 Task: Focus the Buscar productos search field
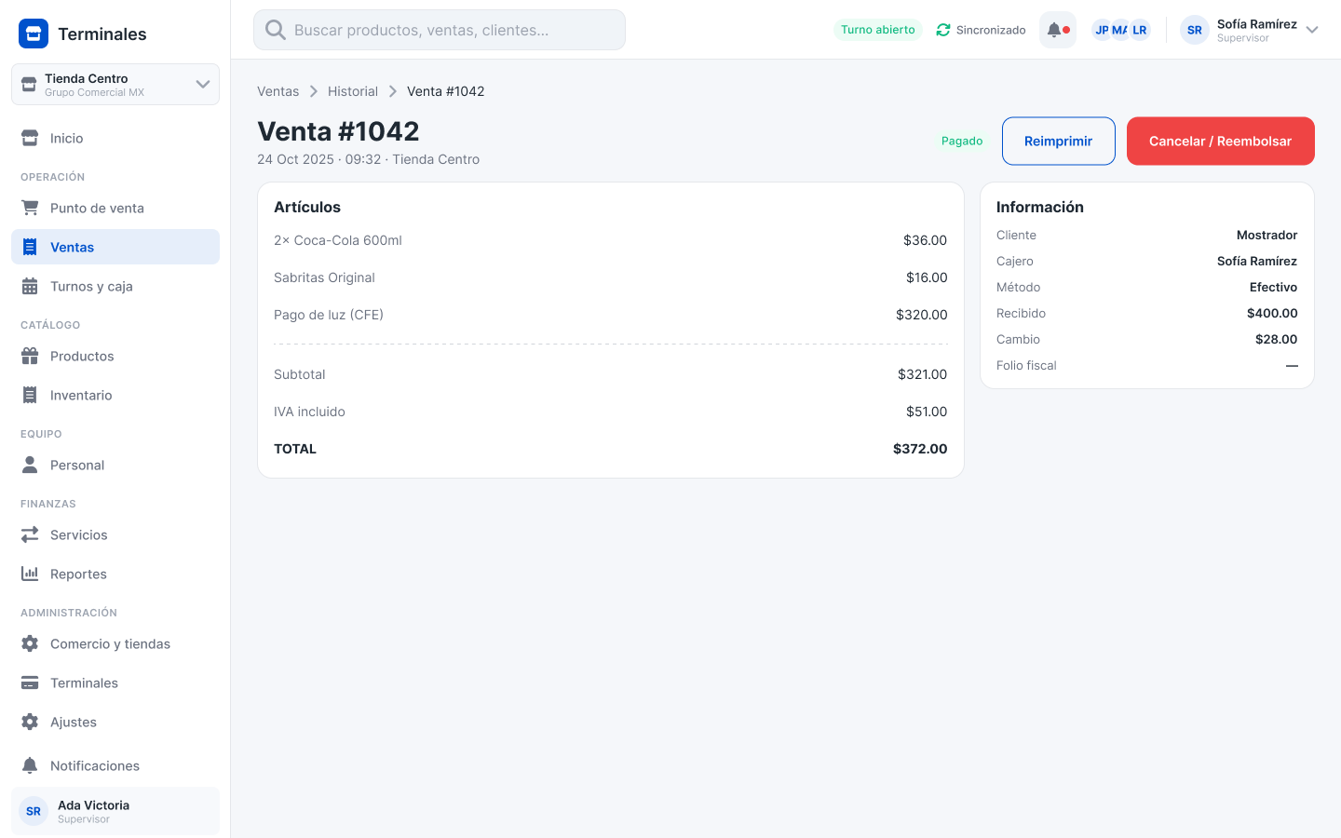pyautogui.click(x=440, y=30)
